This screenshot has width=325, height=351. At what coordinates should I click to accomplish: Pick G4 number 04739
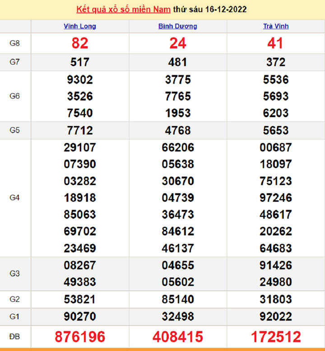click(x=178, y=198)
